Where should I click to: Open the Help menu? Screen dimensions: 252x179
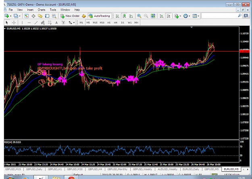pyautogui.click(x=77, y=10)
